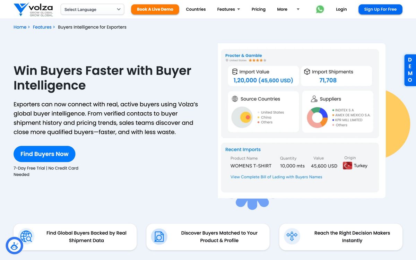
Task: Open the Countries menu item
Action: [196, 9]
